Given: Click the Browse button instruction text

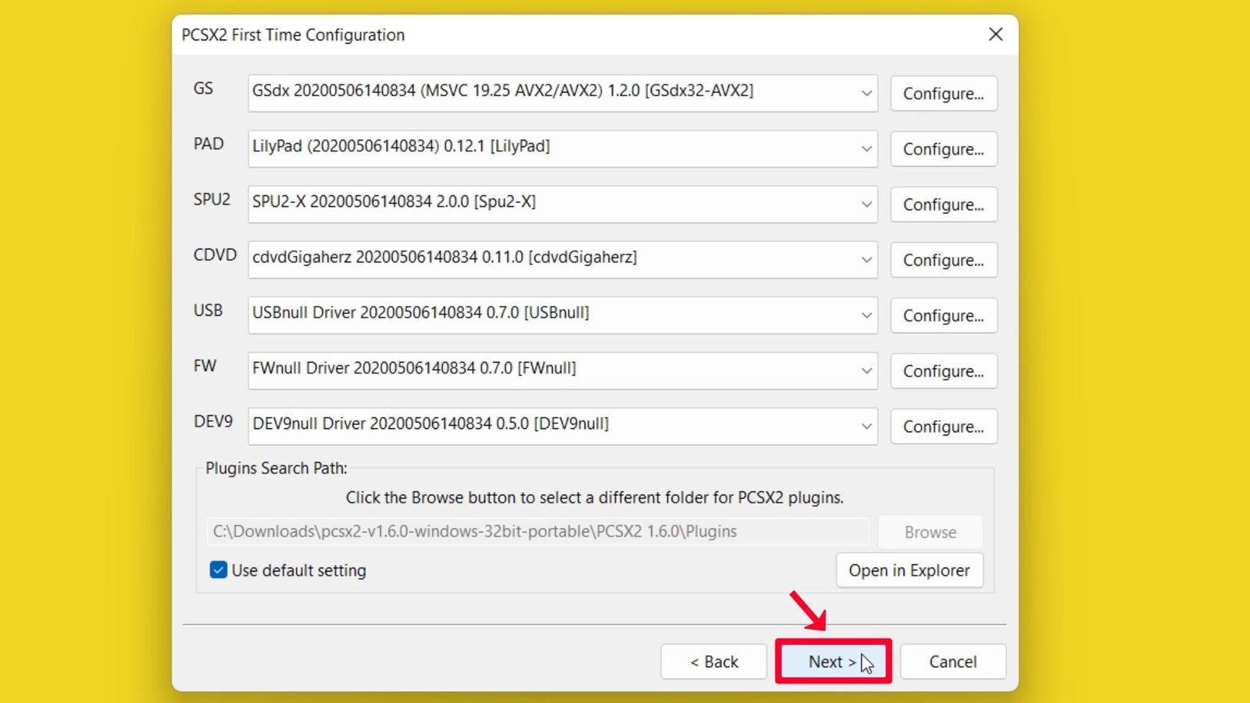Looking at the screenshot, I should (595, 498).
